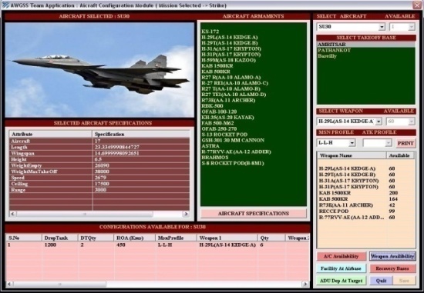Viewport: 424px width, 293px height.
Task: Click the Aircraft Specifications button
Action: (x=254, y=214)
